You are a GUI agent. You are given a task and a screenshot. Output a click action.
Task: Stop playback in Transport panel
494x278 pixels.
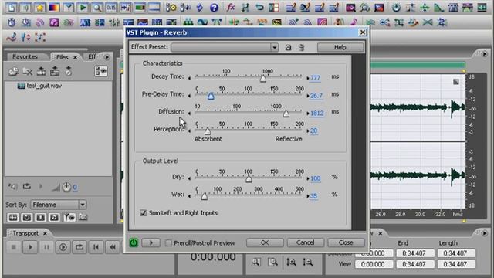coord(14,247)
